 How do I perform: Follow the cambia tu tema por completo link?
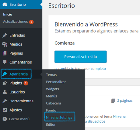point(82,69)
